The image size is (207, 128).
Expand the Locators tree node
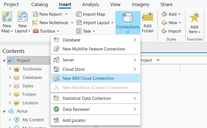pos(10,103)
